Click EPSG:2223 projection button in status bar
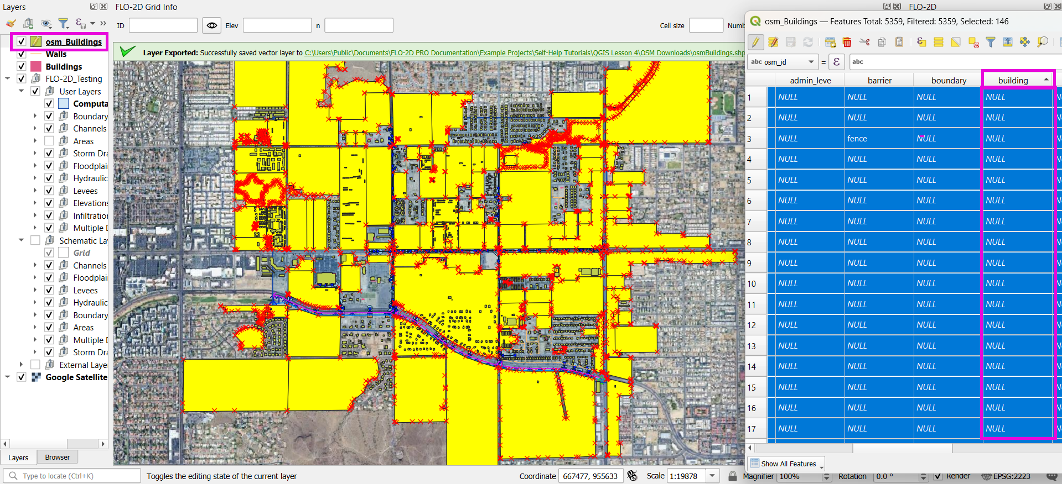This screenshot has width=1062, height=484. pos(1006,476)
